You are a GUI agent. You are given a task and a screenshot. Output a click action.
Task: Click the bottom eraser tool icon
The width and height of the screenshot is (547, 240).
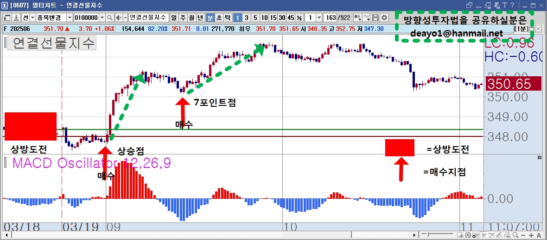coord(507,235)
